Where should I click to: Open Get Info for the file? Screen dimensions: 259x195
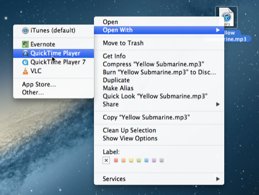tap(159, 56)
